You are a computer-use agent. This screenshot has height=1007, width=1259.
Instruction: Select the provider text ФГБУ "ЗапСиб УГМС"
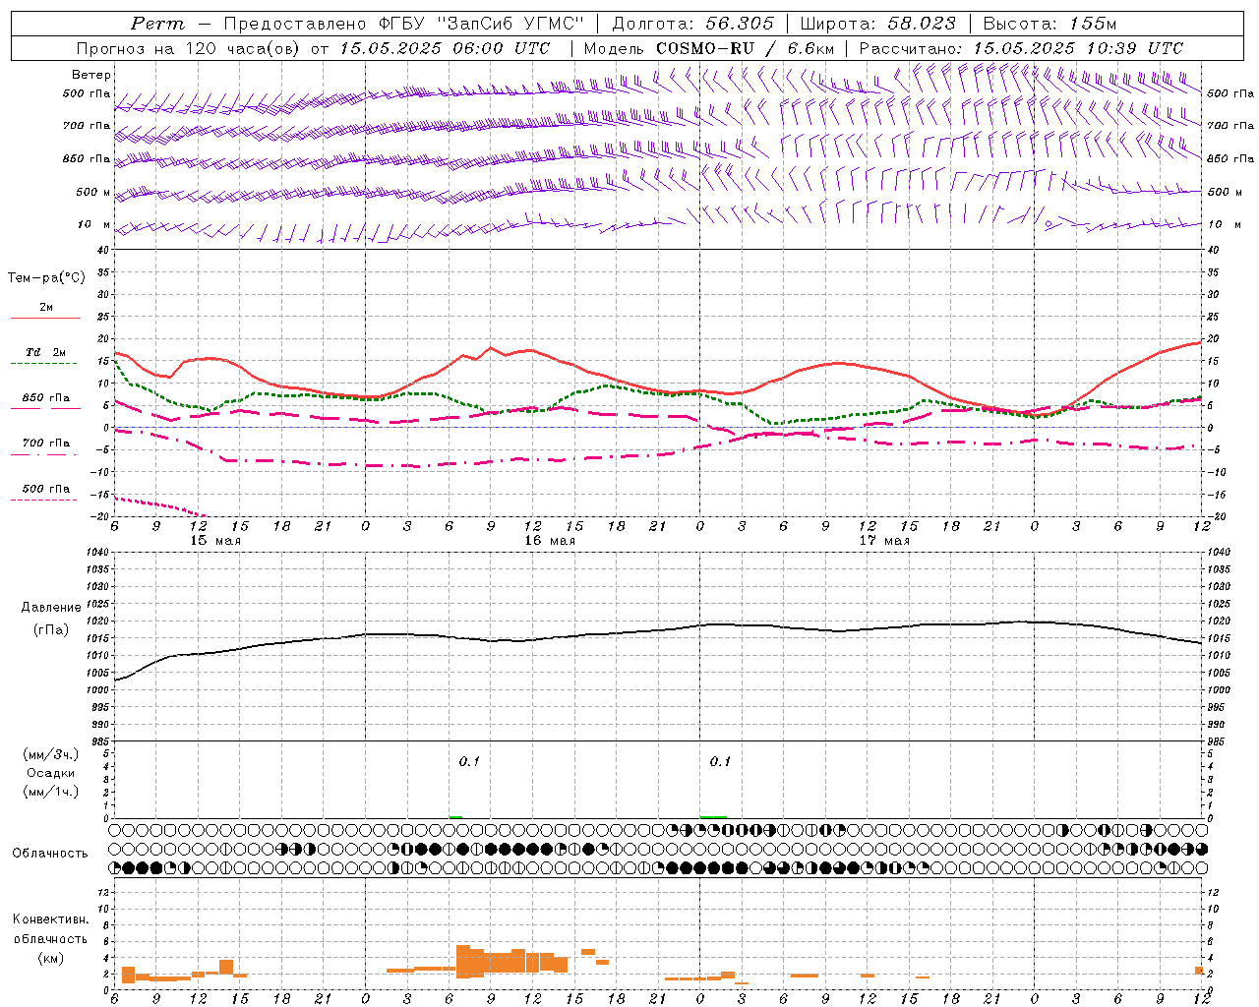click(x=480, y=24)
